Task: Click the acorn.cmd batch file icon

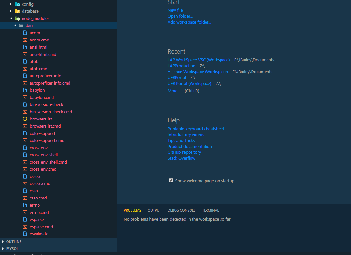Action: [x=25, y=40]
